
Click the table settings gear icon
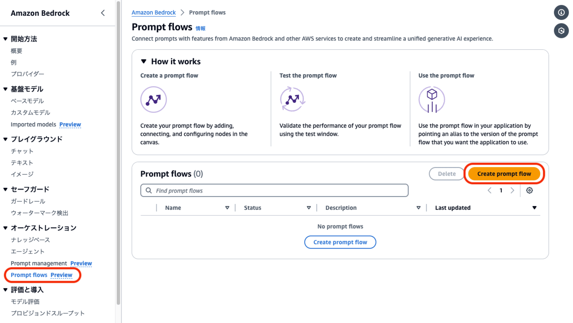529,190
